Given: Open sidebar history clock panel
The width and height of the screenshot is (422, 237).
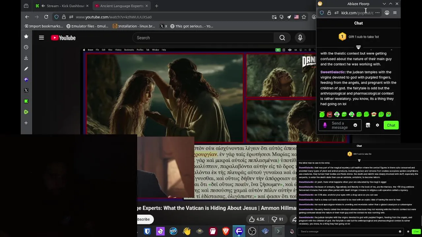Looking at the screenshot, I should coord(26,47).
